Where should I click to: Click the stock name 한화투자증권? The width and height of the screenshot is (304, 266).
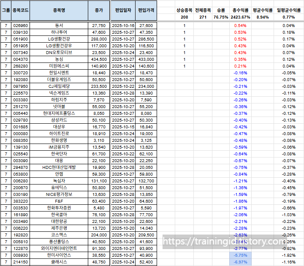pos(59,208)
